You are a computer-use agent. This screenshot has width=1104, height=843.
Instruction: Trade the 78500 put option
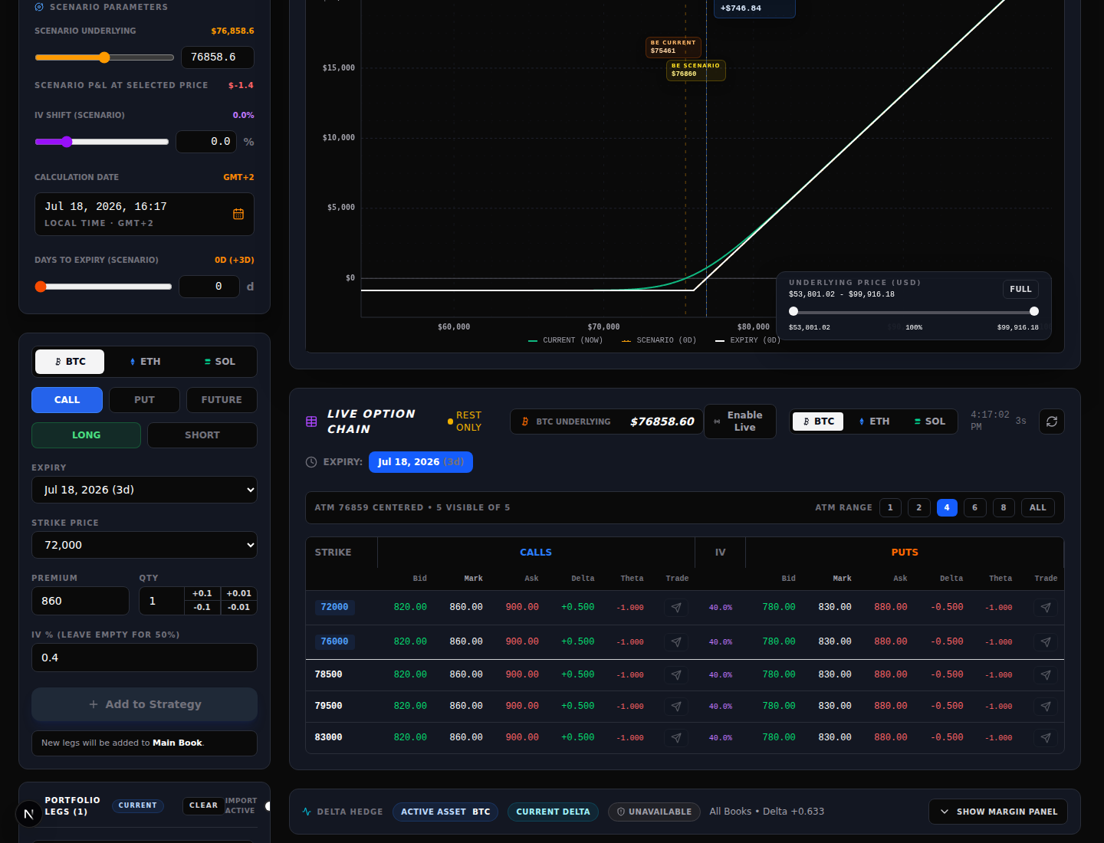pos(1046,675)
